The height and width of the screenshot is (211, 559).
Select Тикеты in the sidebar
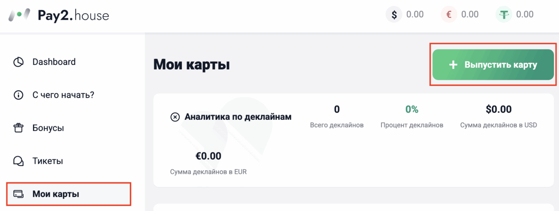pos(48,161)
